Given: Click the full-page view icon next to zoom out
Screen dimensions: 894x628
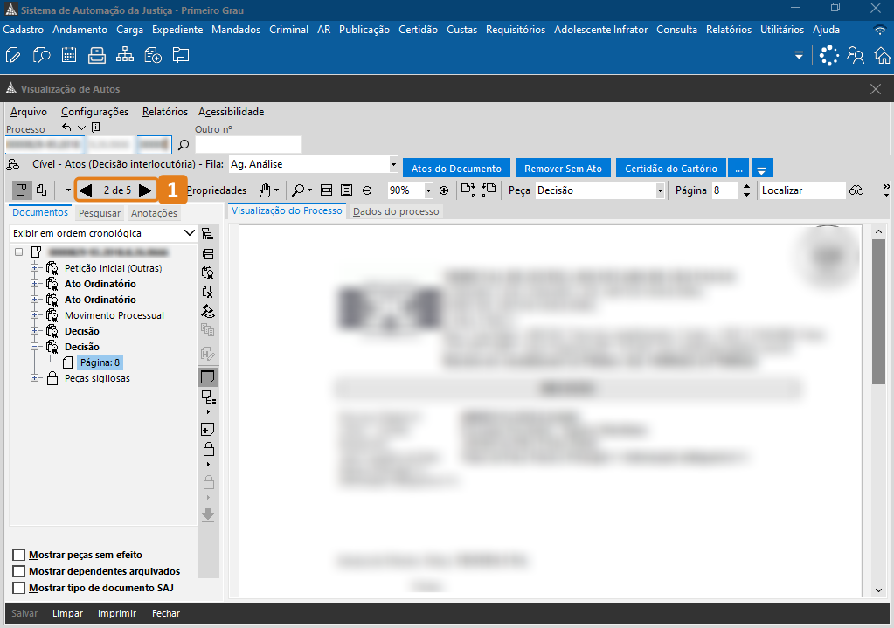Looking at the screenshot, I should (x=346, y=190).
